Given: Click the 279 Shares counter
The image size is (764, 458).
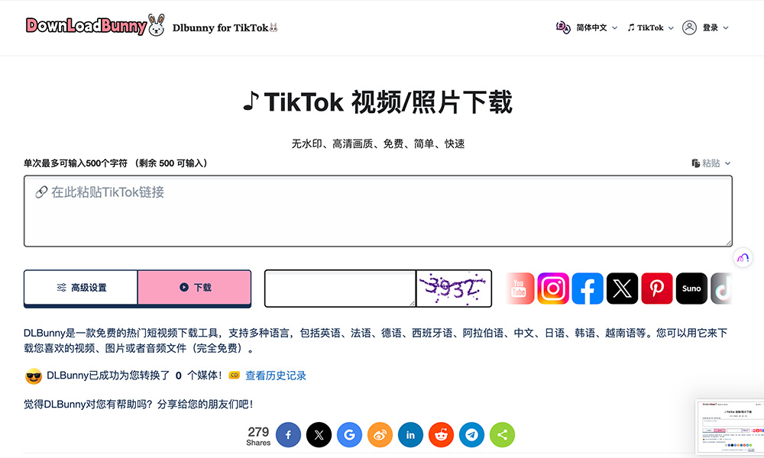Looking at the screenshot, I should click(258, 436).
